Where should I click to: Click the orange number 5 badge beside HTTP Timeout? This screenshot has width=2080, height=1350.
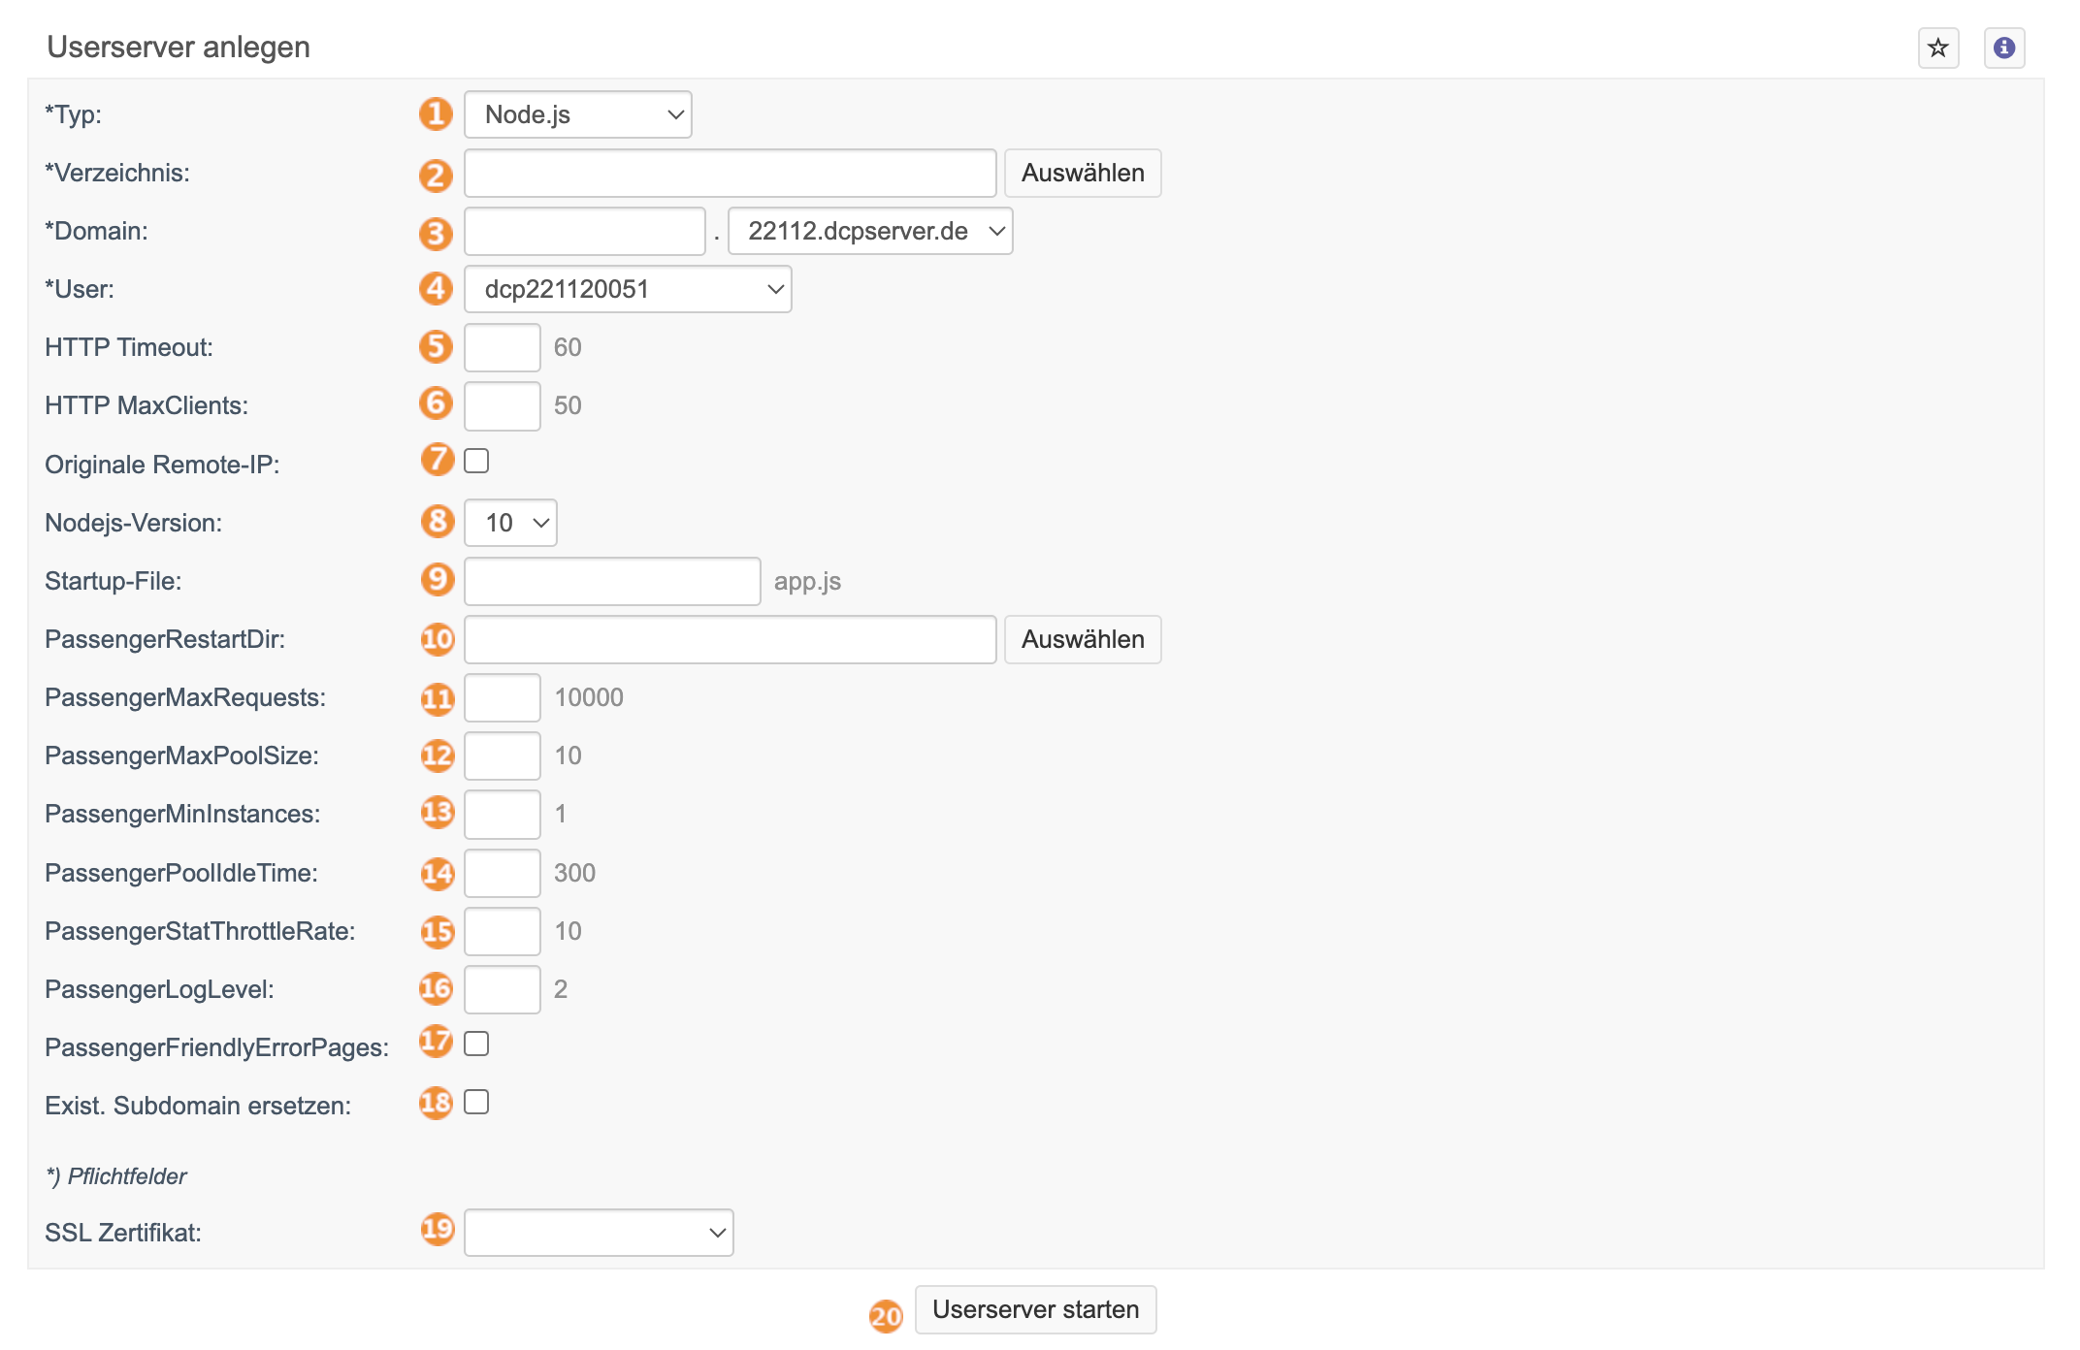pos(436,346)
